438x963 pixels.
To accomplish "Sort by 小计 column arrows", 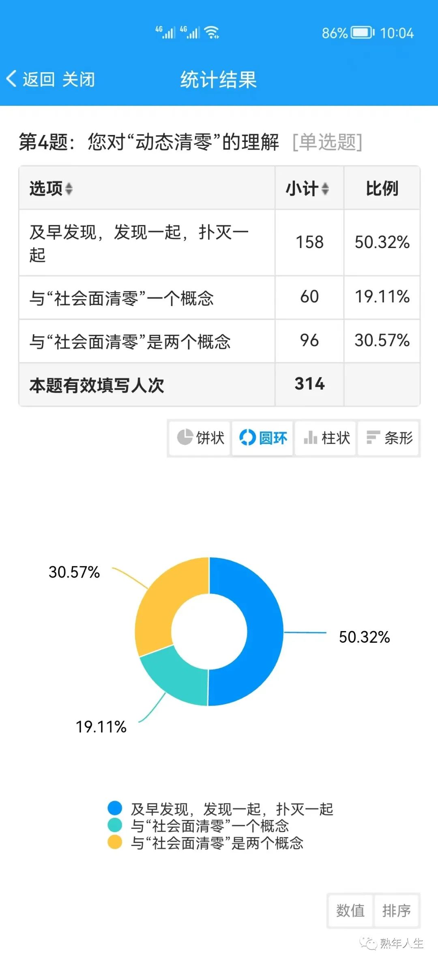I will (x=325, y=188).
